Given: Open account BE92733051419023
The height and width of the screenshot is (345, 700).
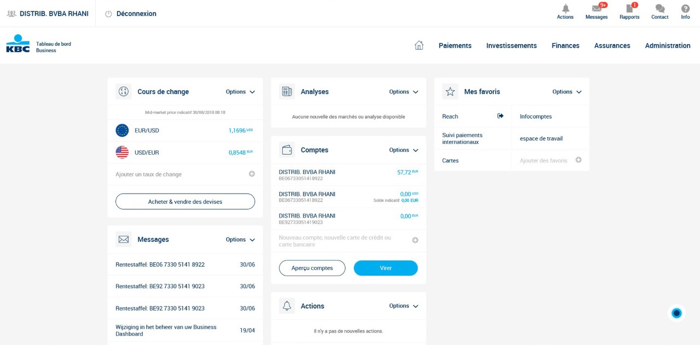Looking at the screenshot, I should (348, 219).
